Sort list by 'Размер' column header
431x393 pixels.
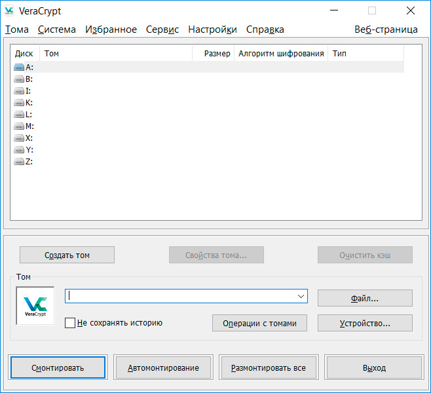point(216,54)
